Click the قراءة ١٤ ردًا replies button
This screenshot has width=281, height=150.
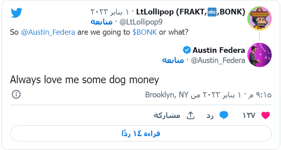point(141,133)
